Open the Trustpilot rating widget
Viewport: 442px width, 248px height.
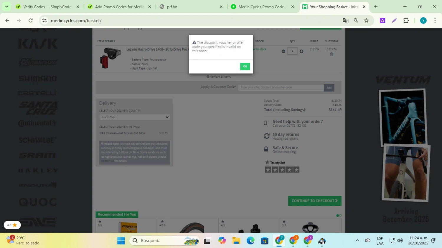(282, 166)
